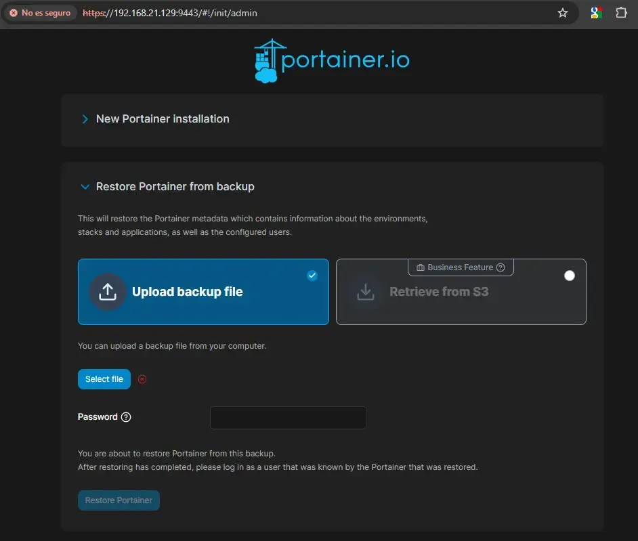Click the upload arrow icon in backup card
638x541 pixels.
coord(108,292)
